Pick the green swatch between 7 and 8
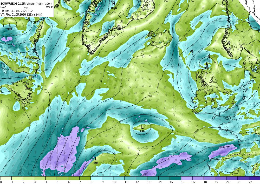The width and height of the screenshot is (260, 184). pyautogui.click(x=85, y=178)
